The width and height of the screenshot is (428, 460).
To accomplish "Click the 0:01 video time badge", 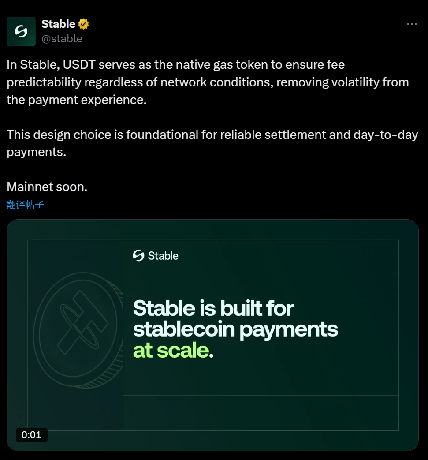I will [31, 435].
